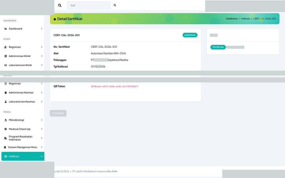Click the Laboratorium Kesmas flask icon
Viewport: 285px width, 178px height.
[6, 102]
